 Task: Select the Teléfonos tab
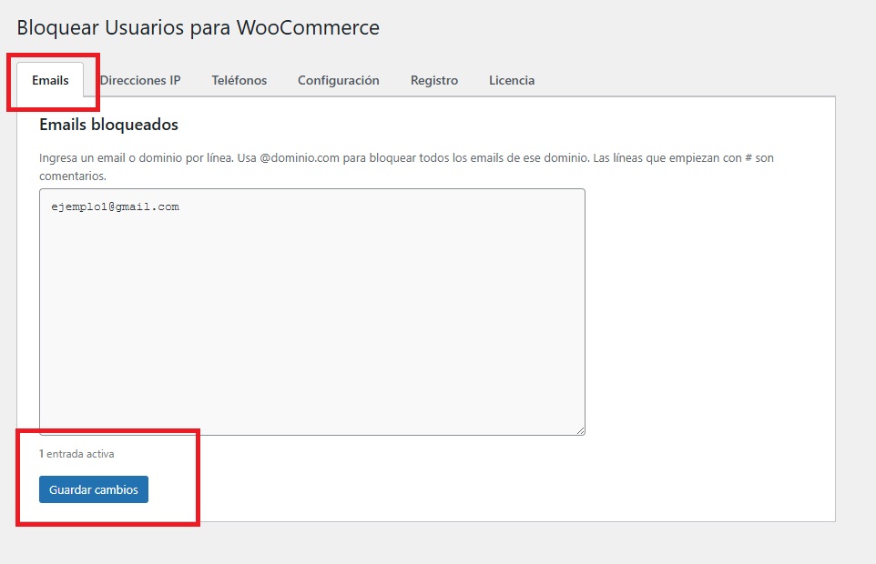[x=239, y=80]
